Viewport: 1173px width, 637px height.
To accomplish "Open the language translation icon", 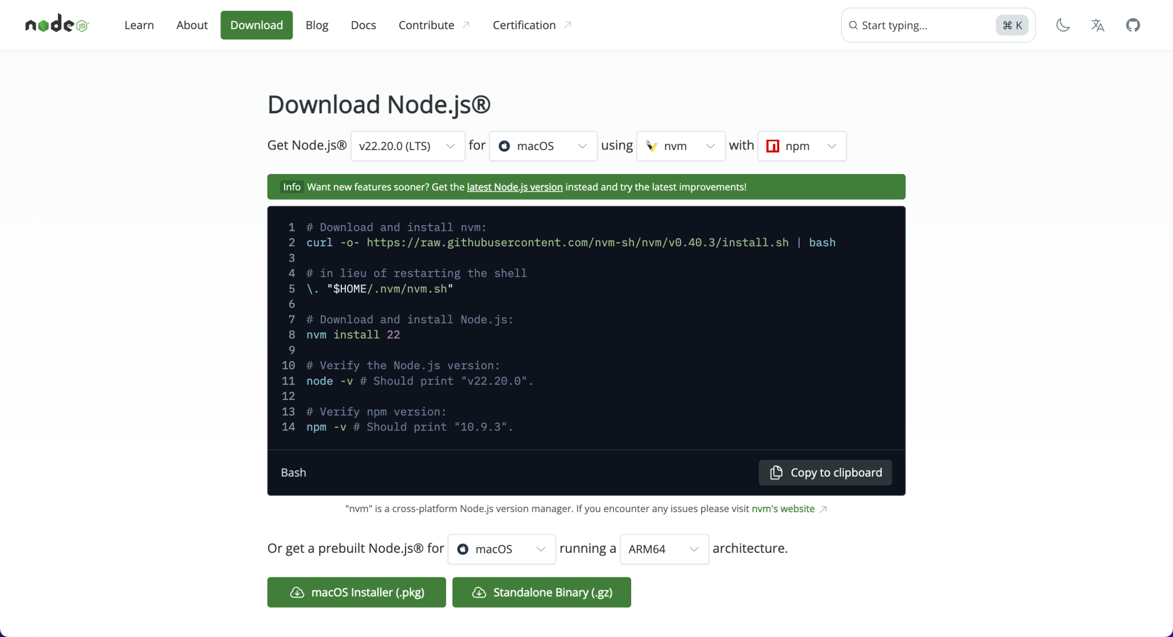I will pos(1097,25).
